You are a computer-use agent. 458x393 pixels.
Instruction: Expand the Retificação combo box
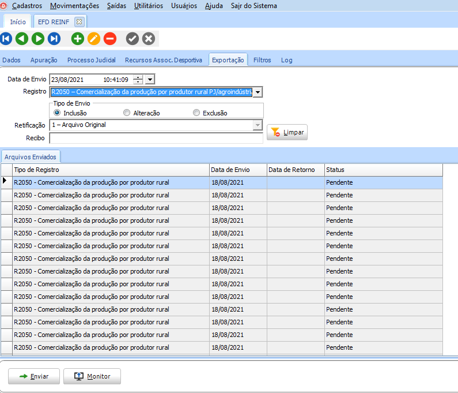[x=258, y=125]
